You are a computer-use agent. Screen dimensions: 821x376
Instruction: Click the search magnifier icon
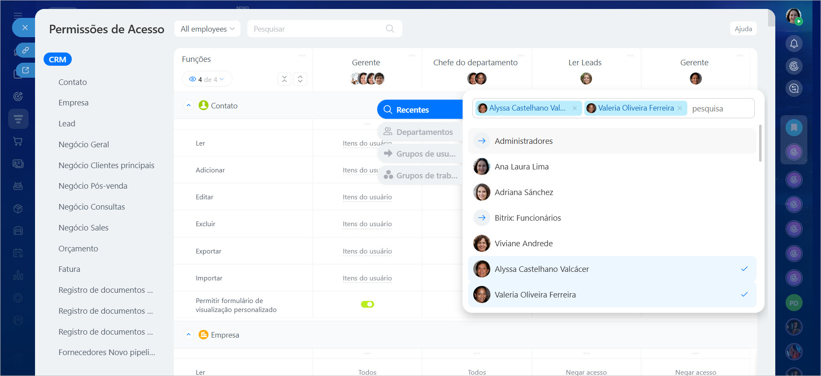(x=390, y=29)
